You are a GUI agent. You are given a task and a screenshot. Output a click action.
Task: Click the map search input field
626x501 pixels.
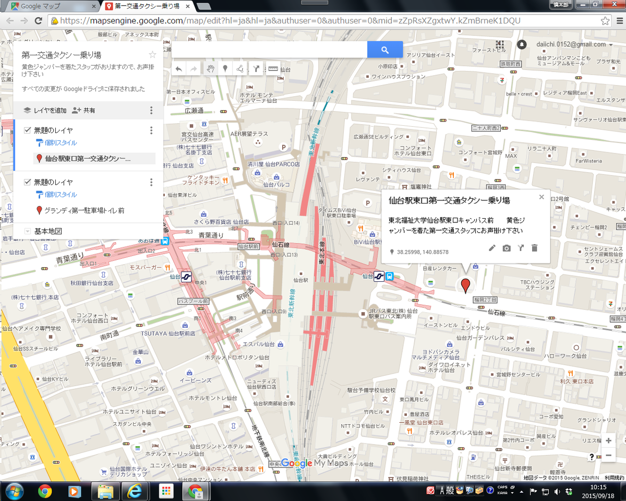click(x=270, y=50)
